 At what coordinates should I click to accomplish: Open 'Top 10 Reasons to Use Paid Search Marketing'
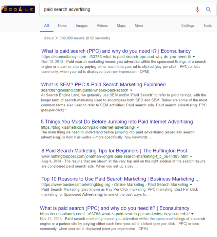pyautogui.click(x=121, y=179)
